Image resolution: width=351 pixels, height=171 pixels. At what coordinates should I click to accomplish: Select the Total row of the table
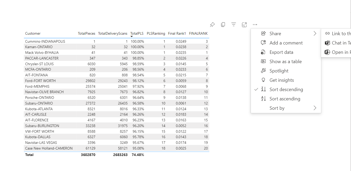(78, 155)
